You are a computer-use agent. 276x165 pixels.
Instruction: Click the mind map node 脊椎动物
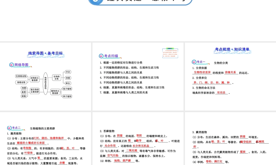(x=21, y=82)
